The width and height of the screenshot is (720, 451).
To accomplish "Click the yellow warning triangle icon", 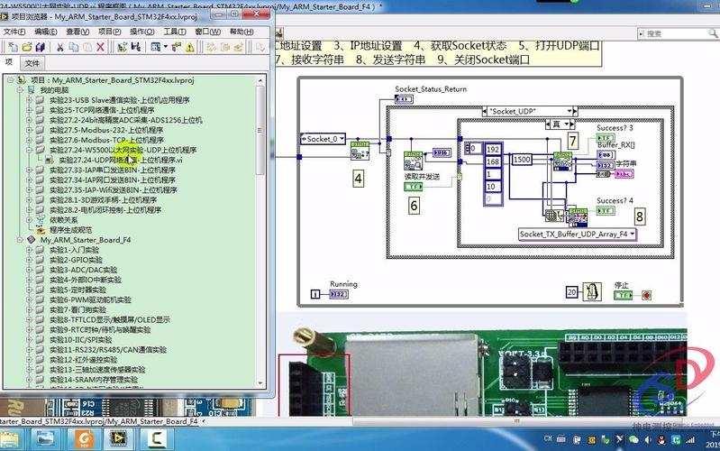I will point(189,47).
